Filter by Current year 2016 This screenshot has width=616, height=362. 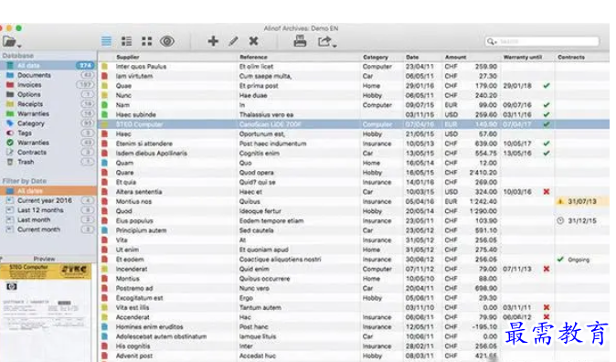tap(48, 200)
